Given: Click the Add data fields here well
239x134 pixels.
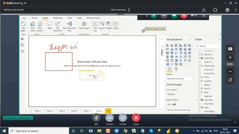Looking at the screenshot, I should click(x=179, y=79).
